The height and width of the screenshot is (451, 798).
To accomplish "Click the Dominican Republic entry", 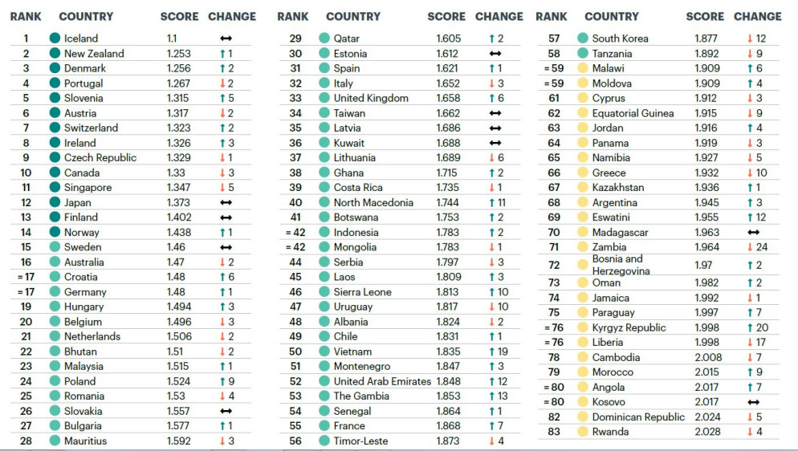I will [x=639, y=417].
